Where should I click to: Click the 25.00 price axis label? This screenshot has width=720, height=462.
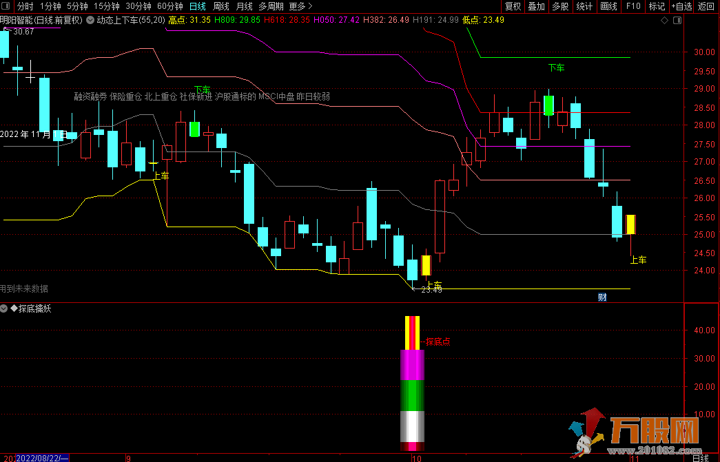704,235
